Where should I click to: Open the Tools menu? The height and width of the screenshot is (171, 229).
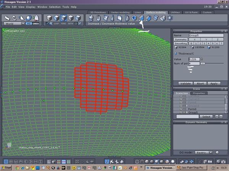(66, 7)
